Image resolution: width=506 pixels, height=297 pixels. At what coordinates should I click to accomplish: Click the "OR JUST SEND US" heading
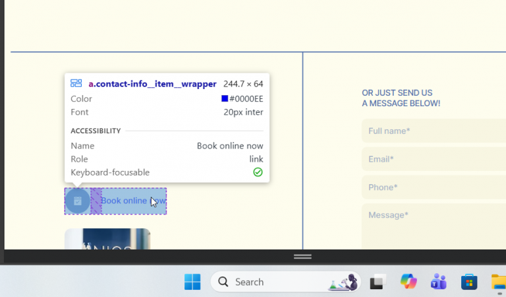(x=397, y=93)
